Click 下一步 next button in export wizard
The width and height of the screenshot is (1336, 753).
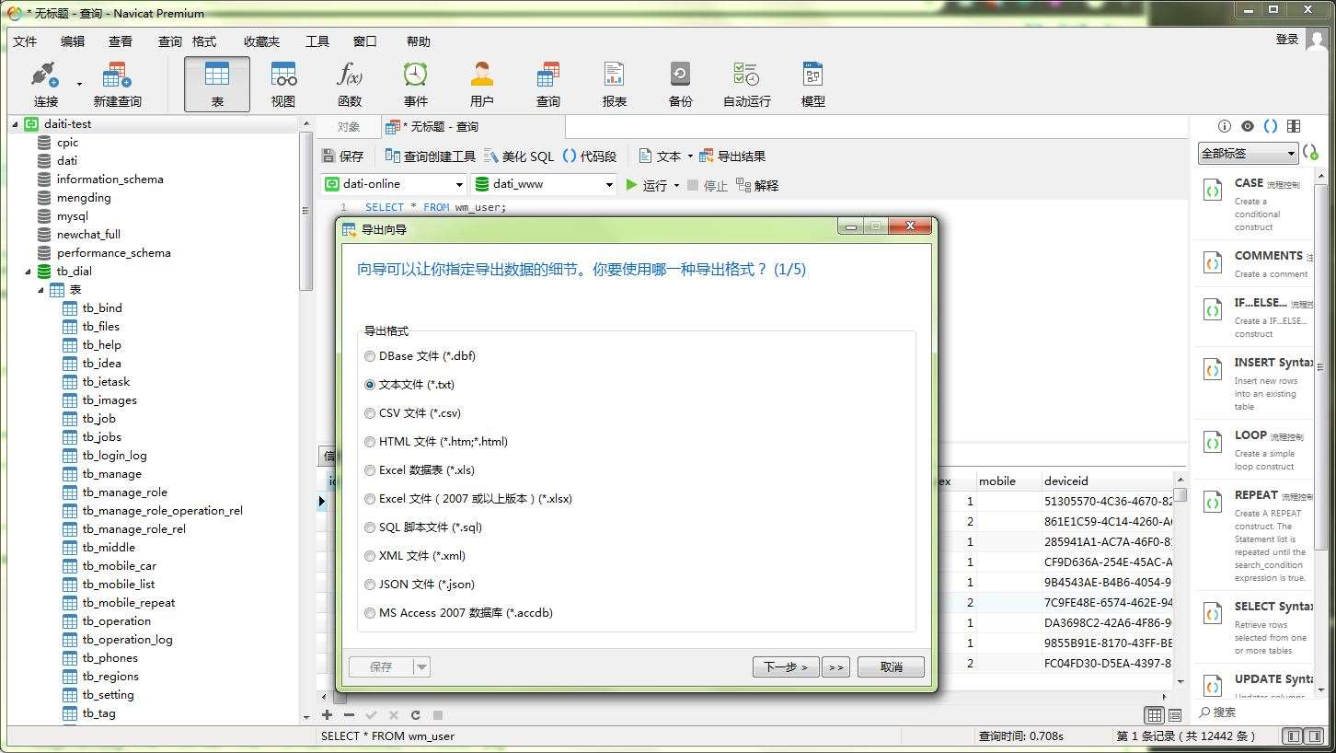[x=786, y=666]
